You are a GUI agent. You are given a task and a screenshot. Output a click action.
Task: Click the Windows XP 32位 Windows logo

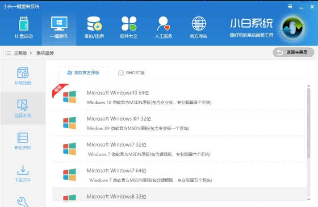69,123
